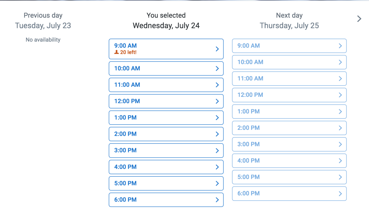Click chevron in Thursday 4:00 PM slot
369x221 pixels.
click(x=340, y=161)
